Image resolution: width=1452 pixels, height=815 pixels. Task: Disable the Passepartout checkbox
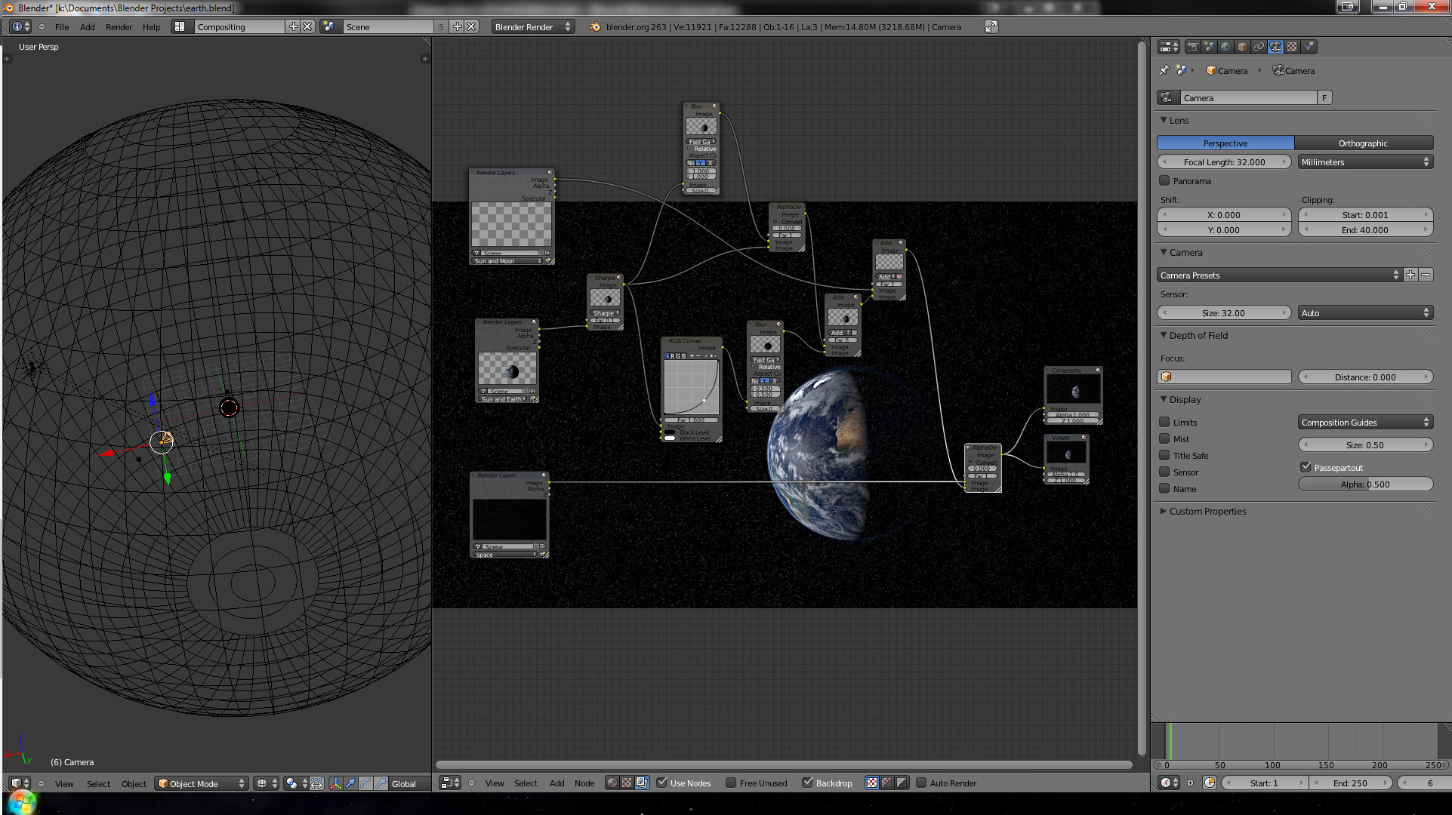click(x=1306, y=467)
